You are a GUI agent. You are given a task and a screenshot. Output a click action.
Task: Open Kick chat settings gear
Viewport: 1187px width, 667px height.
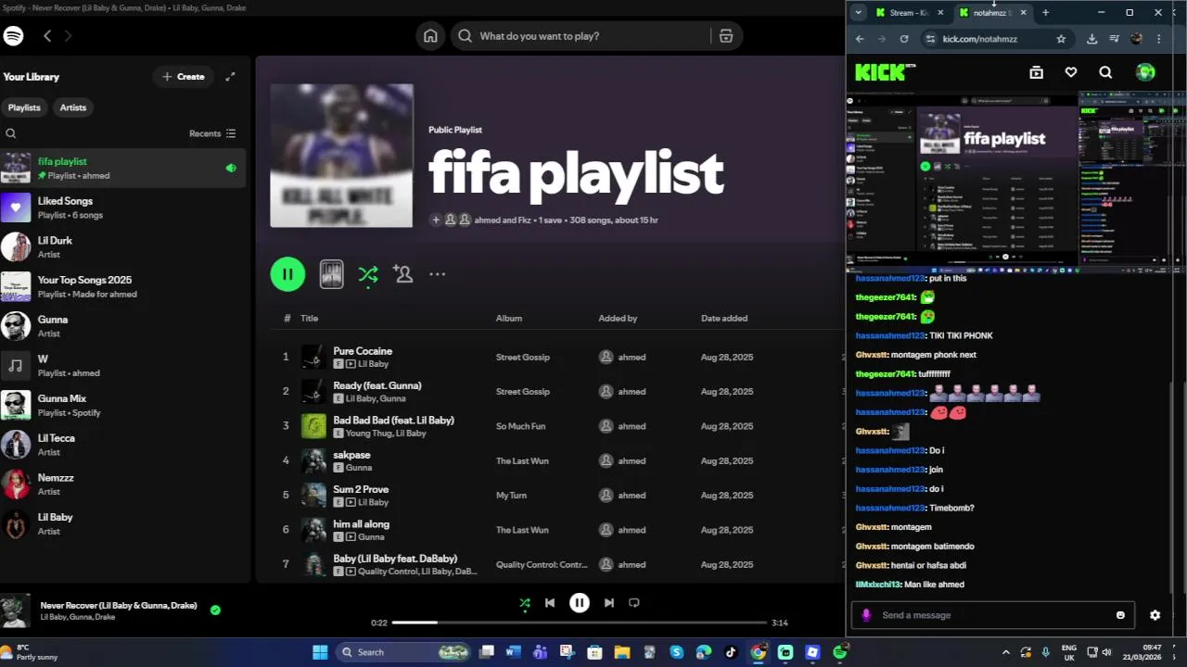pos(1155,615)
